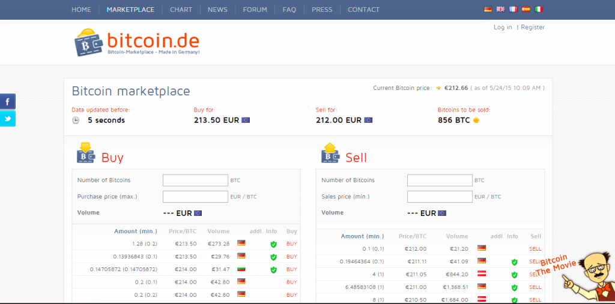Click the clock icon beside 5 seconds

(76, 121)
